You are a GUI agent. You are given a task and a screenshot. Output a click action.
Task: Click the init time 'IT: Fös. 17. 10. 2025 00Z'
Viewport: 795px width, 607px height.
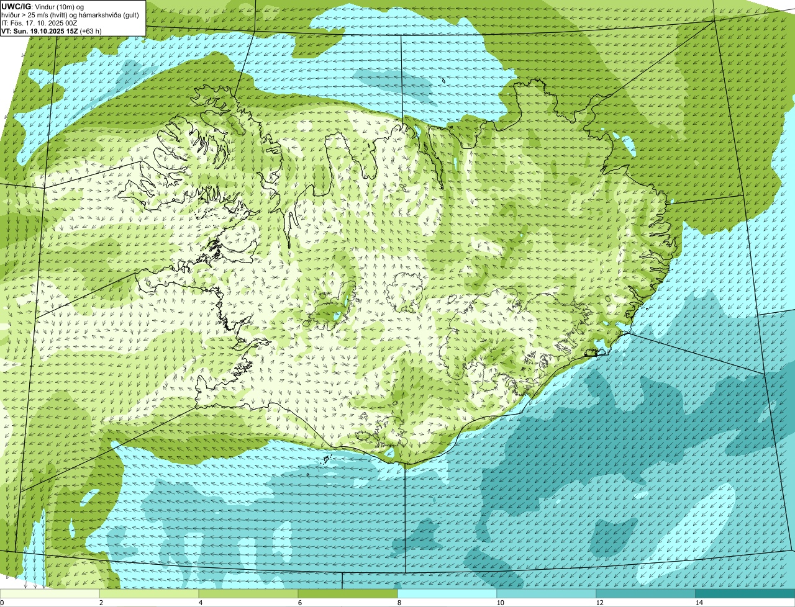[x=39, y=22]
